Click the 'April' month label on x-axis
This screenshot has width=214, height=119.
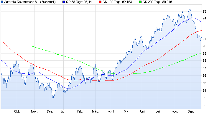coord(111,112)
